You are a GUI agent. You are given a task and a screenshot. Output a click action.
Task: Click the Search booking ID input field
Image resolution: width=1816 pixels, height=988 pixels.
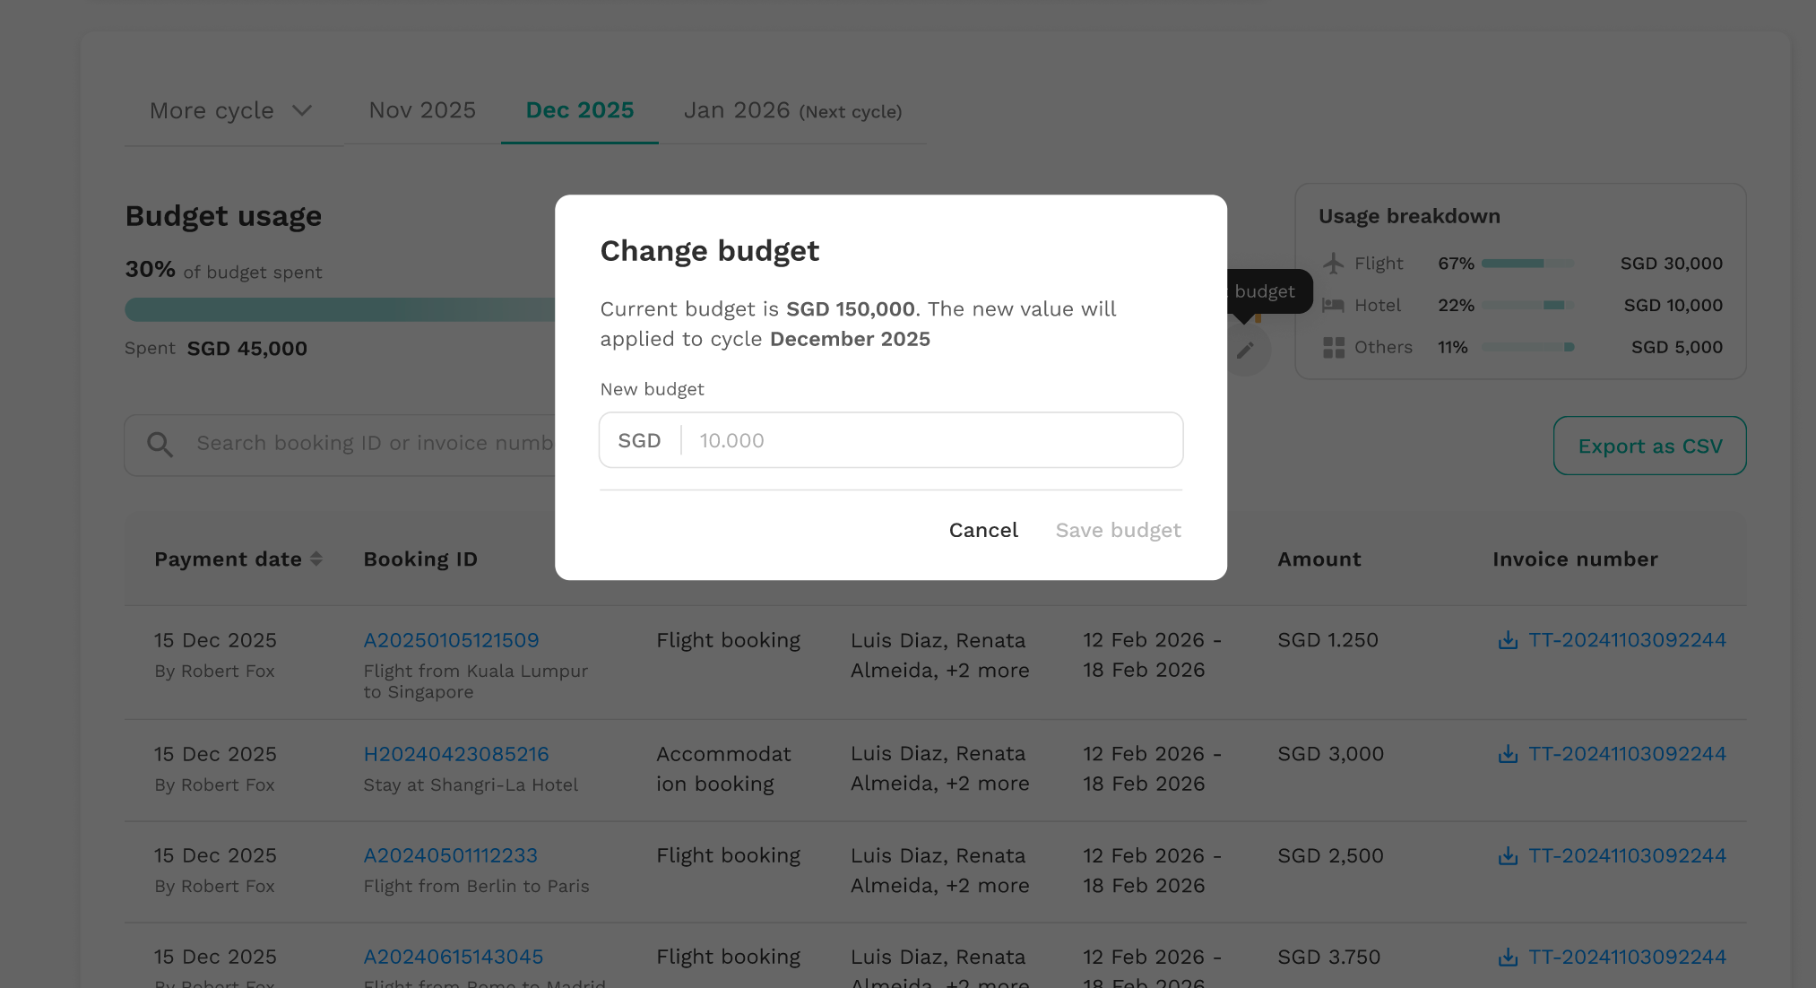341,444
